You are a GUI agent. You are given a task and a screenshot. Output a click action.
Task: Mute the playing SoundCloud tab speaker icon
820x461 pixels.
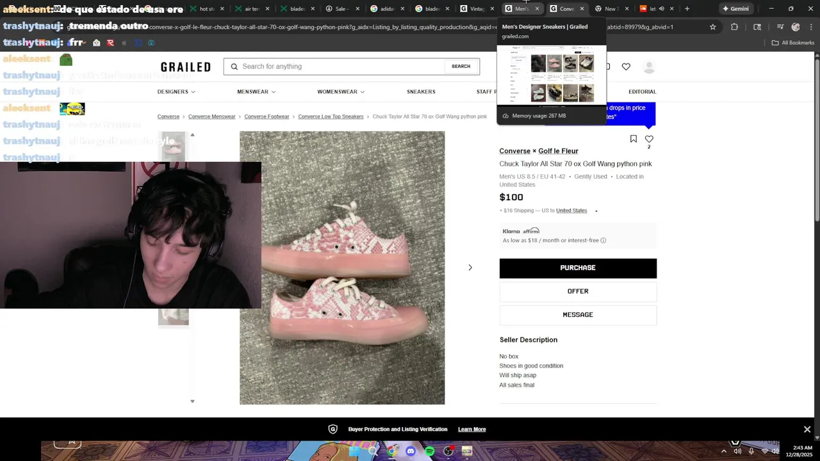(x=661, y=9)
